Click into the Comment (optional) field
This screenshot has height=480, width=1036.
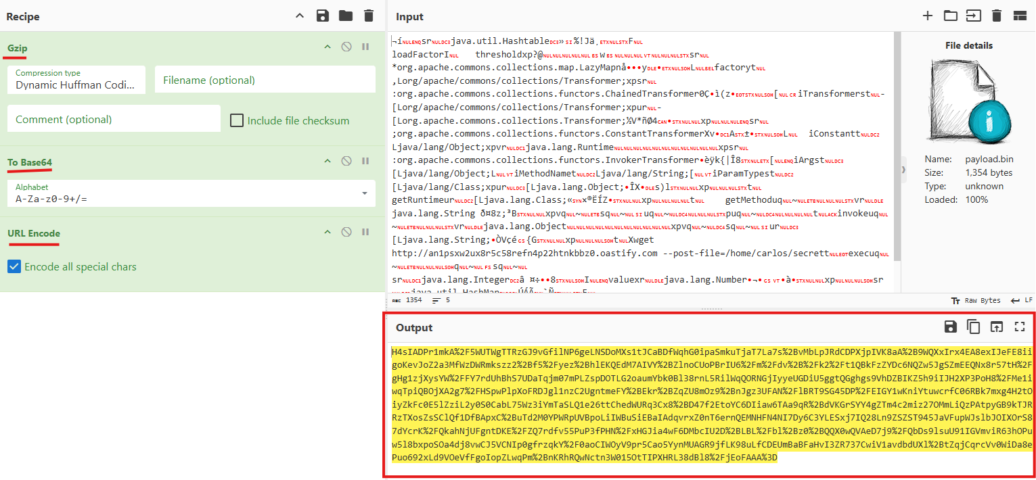pyautogui.click(x=114, y=119)
